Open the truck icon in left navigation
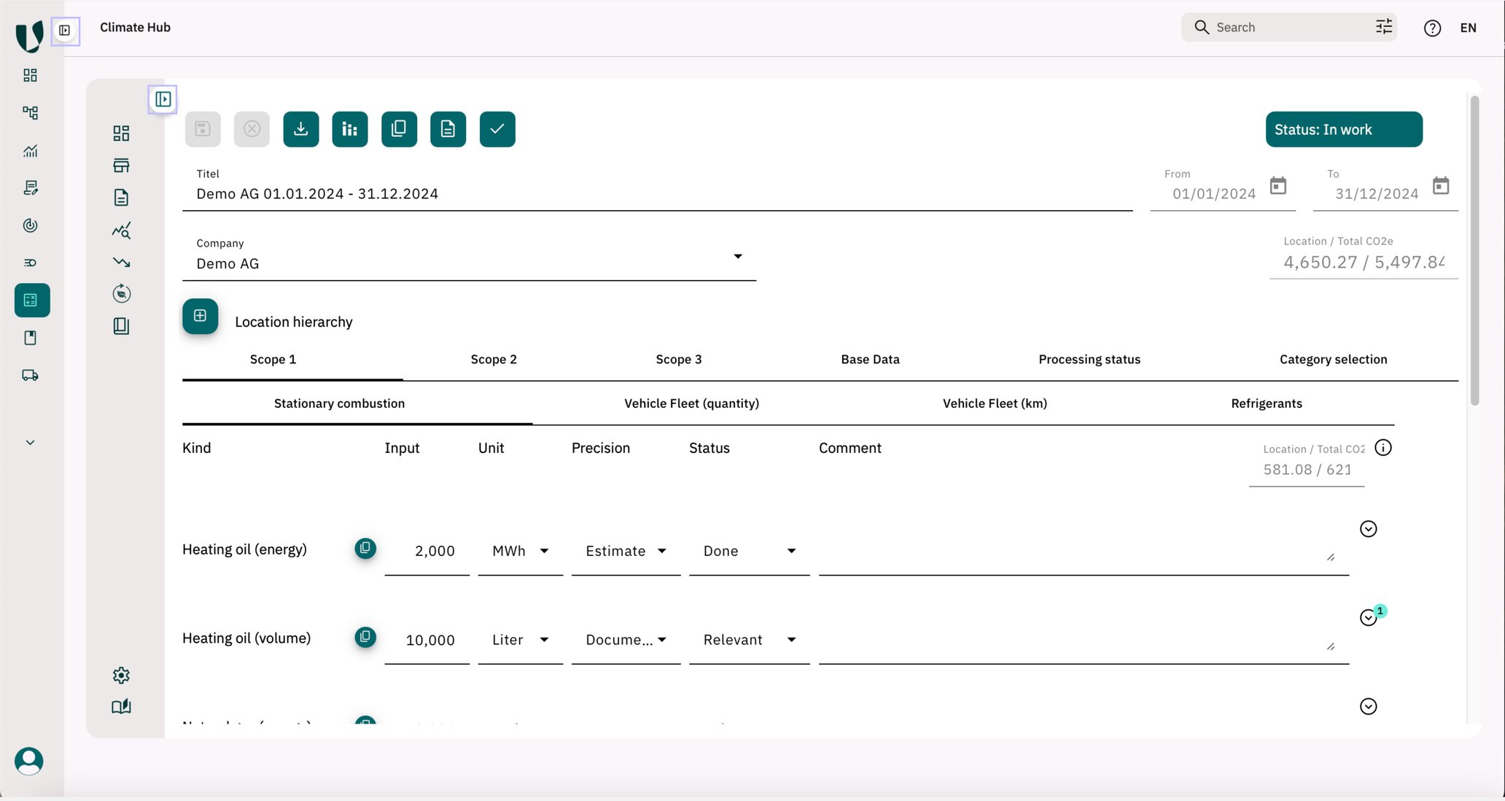This screenshot has width=1505, height=801. pos(30,375)
